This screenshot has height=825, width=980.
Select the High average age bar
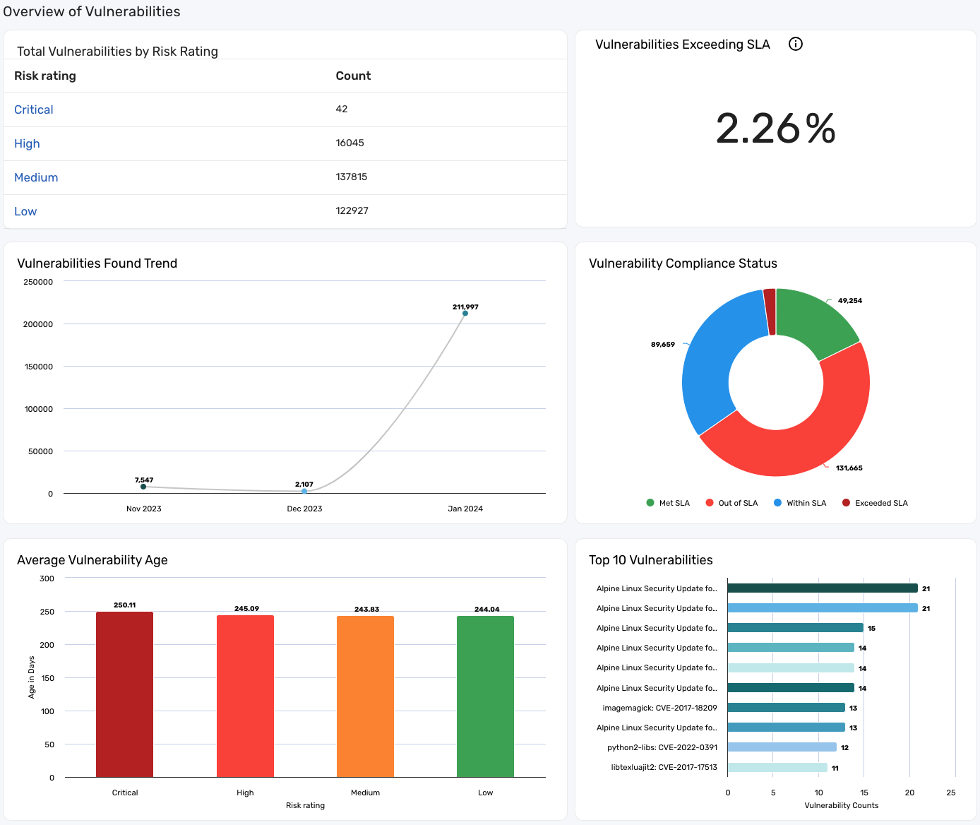245,696
